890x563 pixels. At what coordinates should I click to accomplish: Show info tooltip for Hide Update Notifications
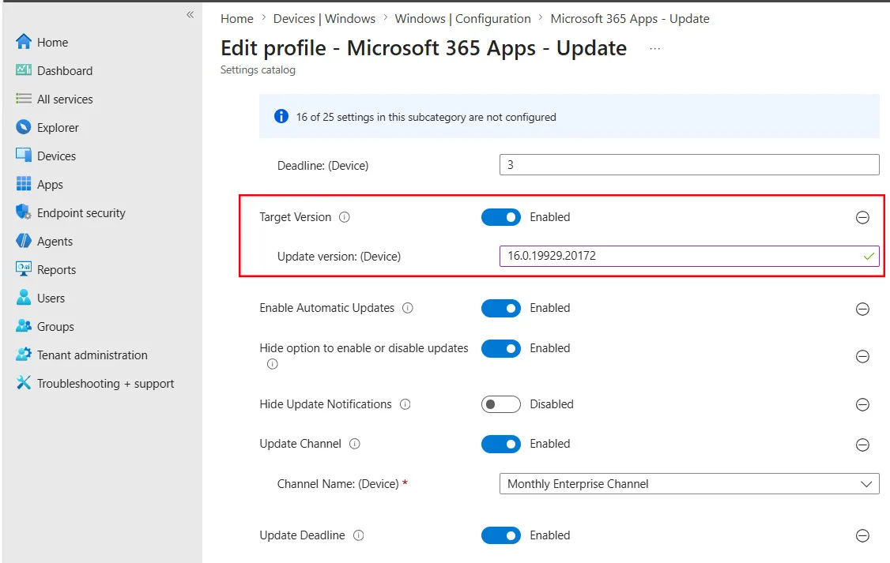pyautogui.click(x=405, y=404)
